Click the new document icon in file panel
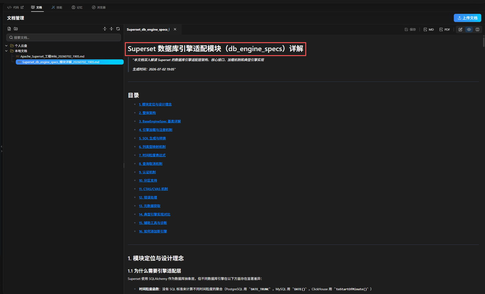485x294 pixels. (9, 29)
